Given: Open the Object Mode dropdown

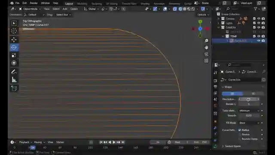Looking at the screenshot, I should (x=30, y=9).
